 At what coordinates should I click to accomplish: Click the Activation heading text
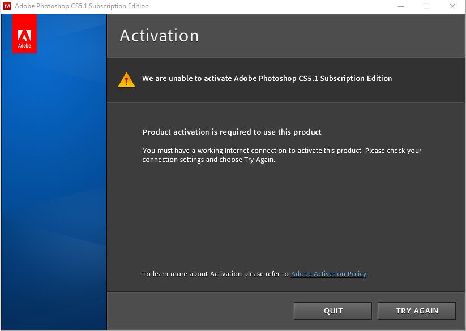click(x=159, y=36)
